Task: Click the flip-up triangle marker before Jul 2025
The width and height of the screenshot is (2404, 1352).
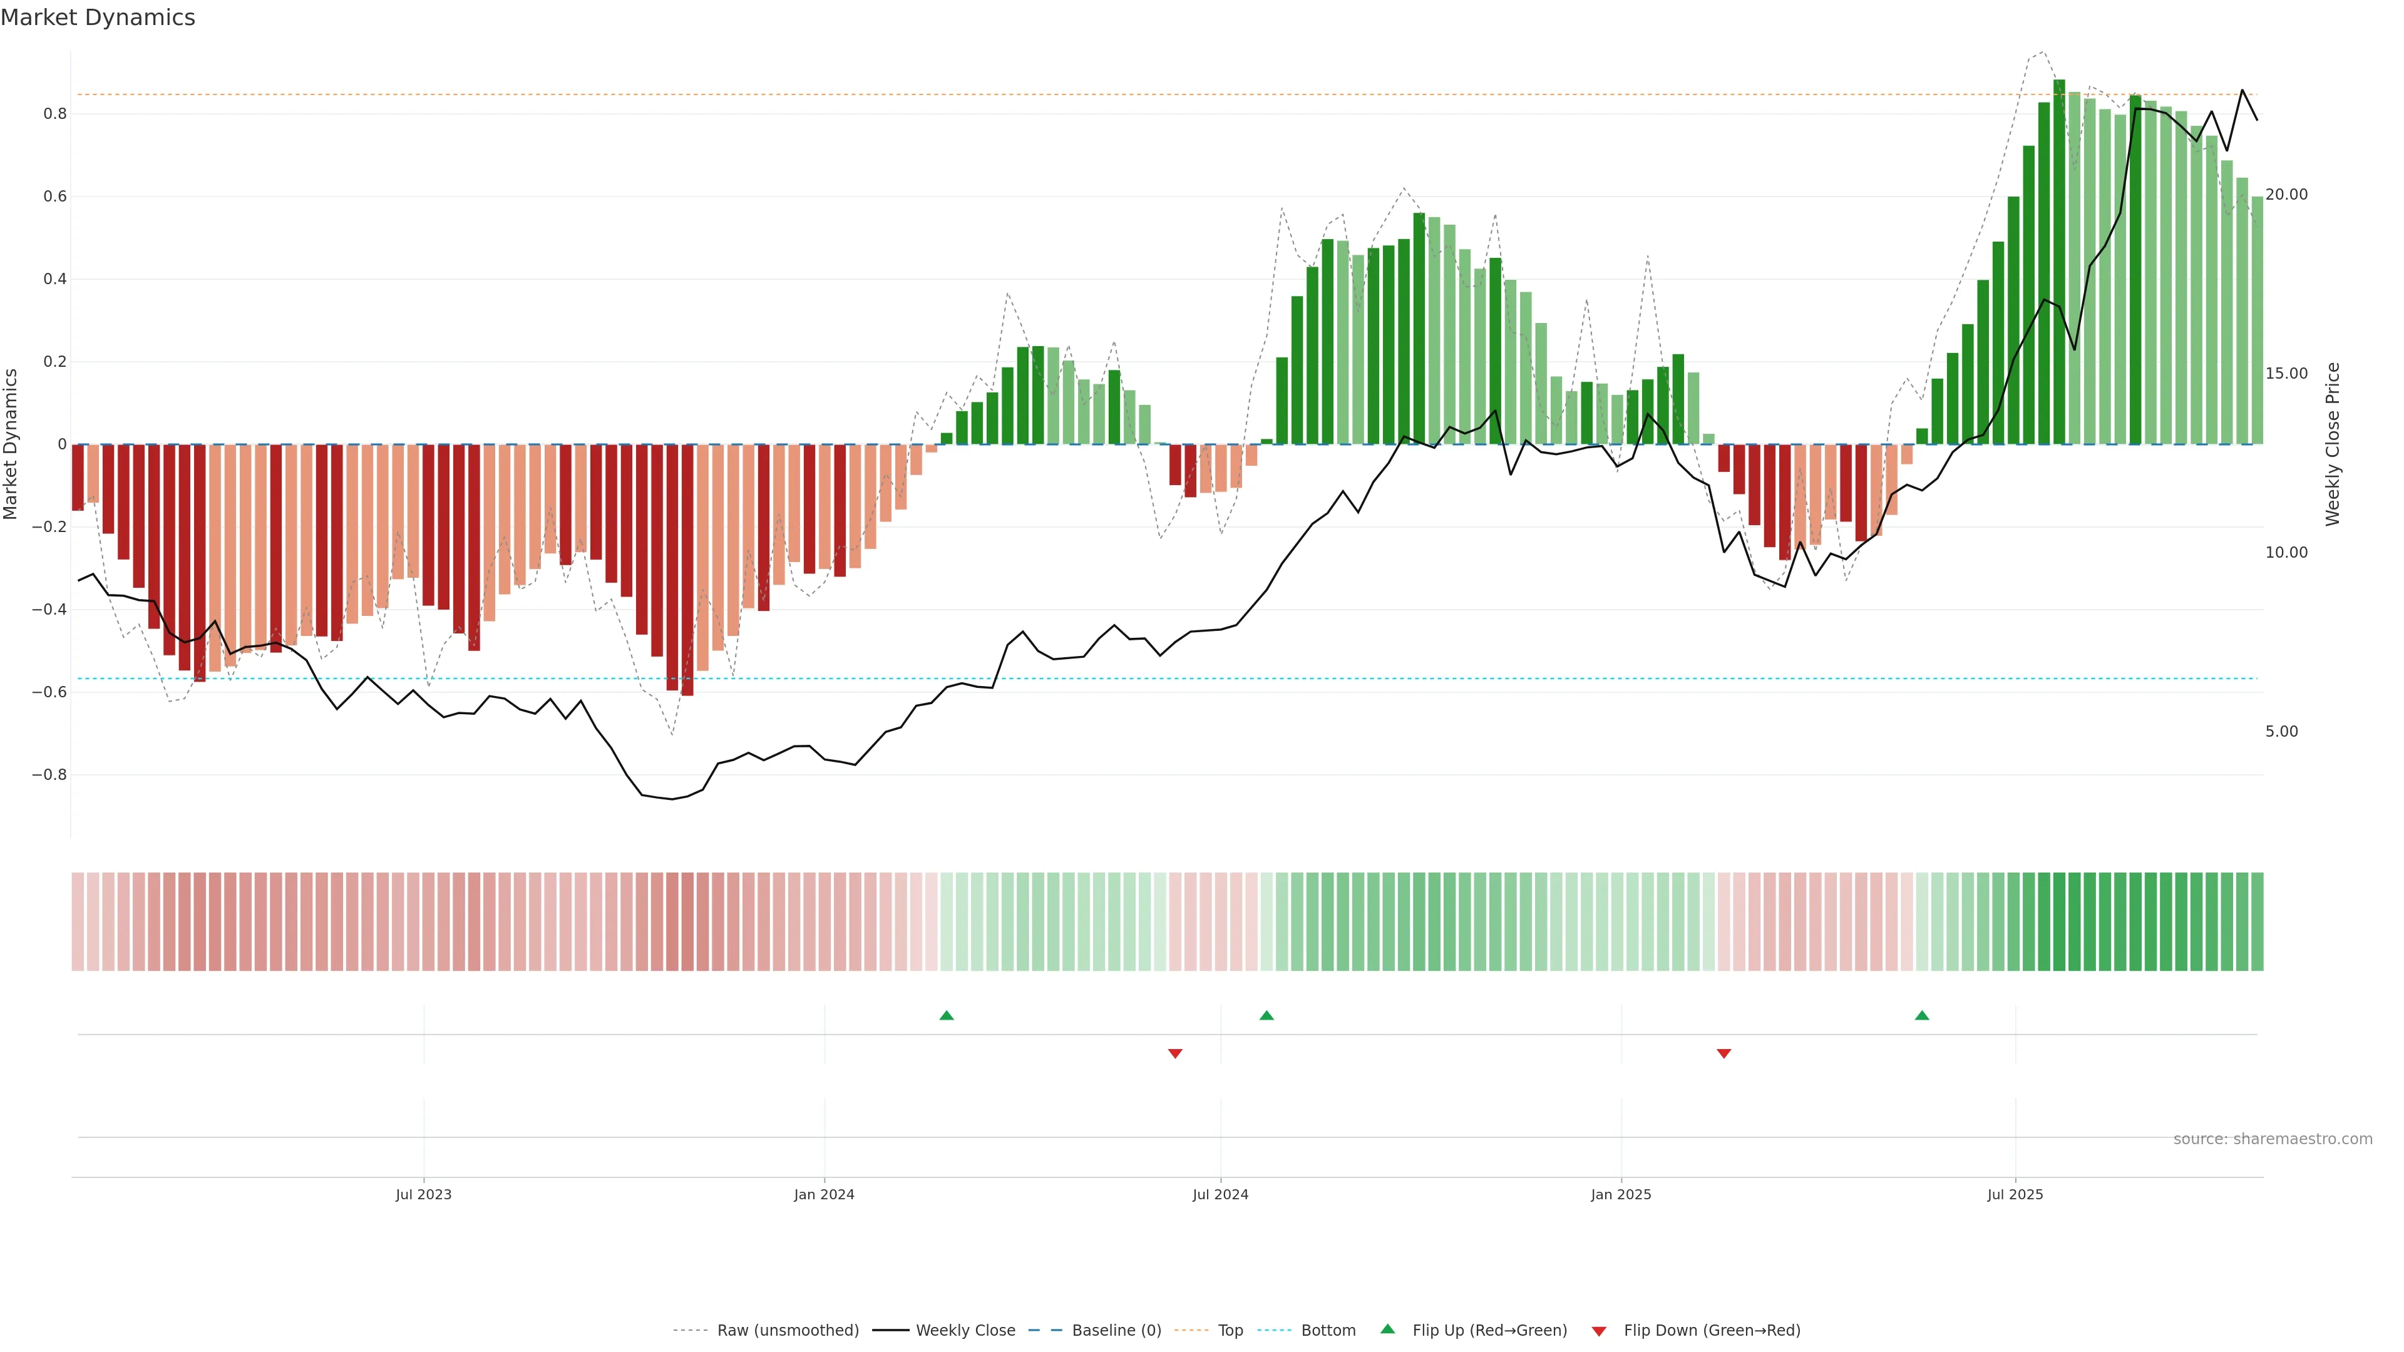Action: point(1921,1015)
